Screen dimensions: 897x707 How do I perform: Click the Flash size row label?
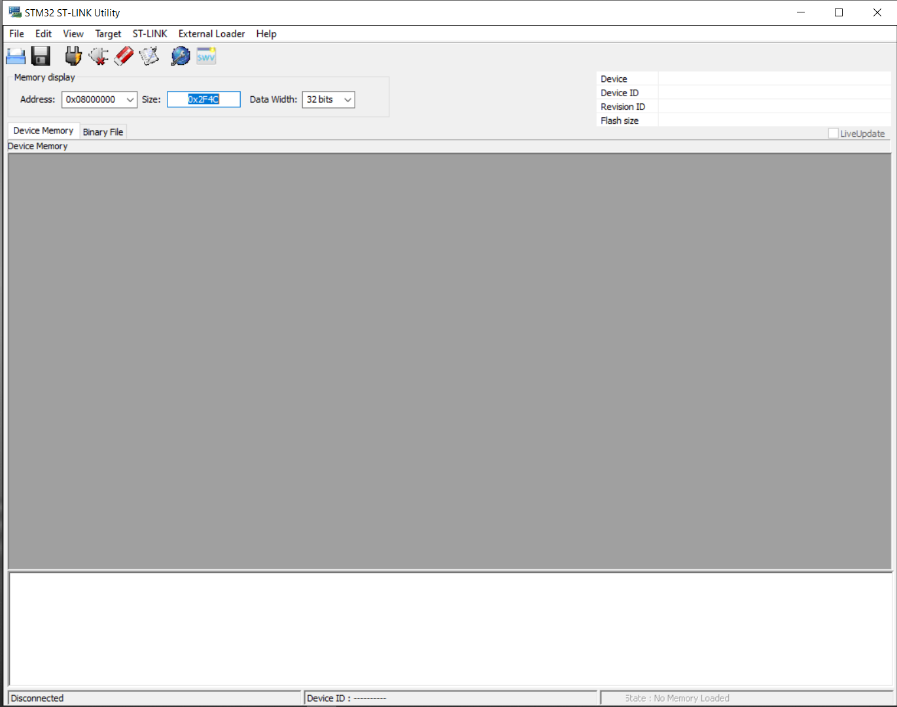point(620,120)
